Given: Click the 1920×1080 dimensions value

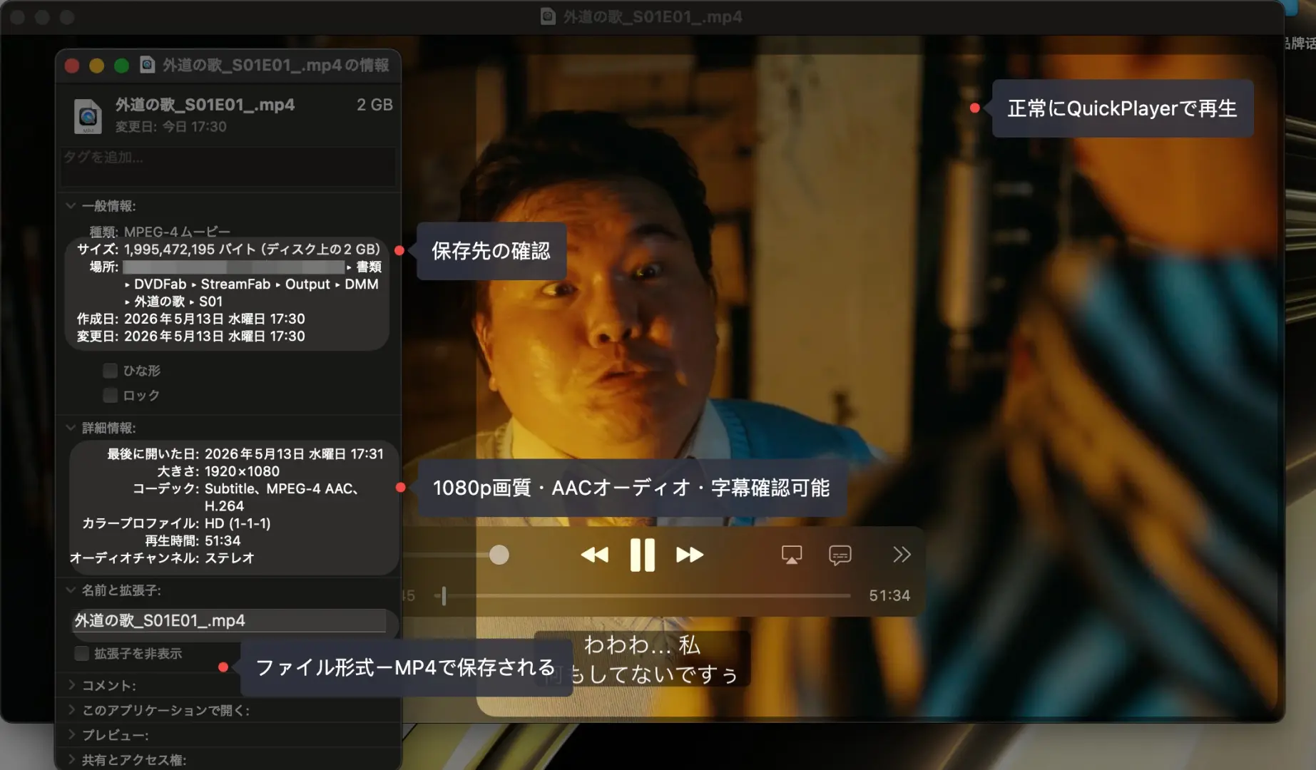Looking at the screenshot, I should click(x=242, y=471).
